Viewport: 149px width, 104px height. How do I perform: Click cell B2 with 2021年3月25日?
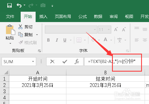coord(105,85)
